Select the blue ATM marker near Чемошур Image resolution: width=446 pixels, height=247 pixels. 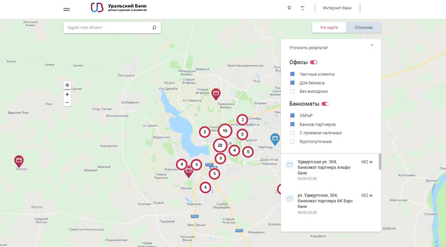275,139
